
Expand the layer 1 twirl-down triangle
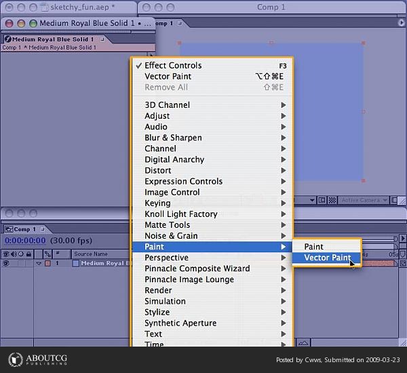39,263
